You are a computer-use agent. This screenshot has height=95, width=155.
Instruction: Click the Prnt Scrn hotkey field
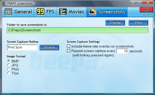pos(22,47)
